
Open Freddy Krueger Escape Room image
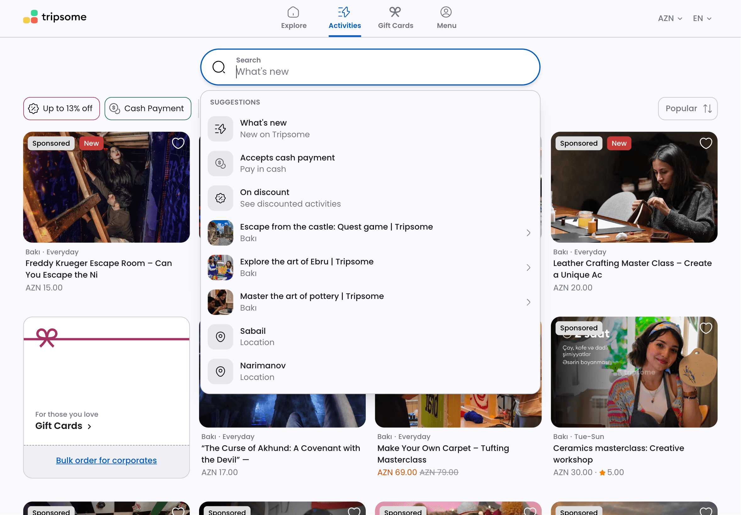coord(107,187)
